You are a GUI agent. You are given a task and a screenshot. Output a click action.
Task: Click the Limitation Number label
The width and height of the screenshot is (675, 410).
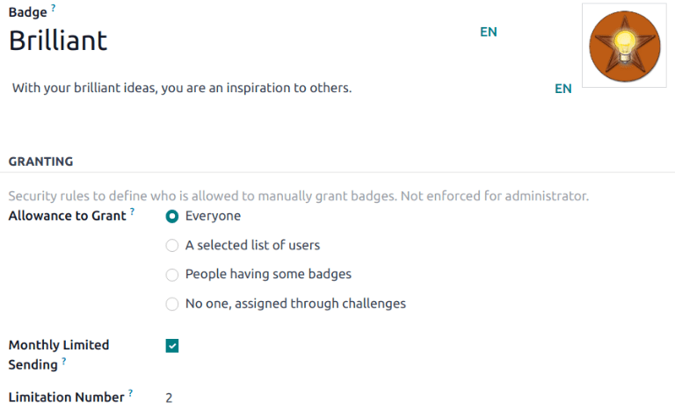point(66,397)
